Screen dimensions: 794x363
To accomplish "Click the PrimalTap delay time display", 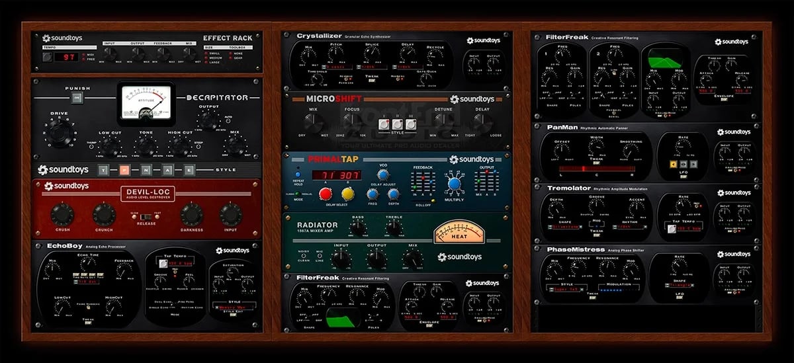I will pyautogui.click(x=336, y=175).
